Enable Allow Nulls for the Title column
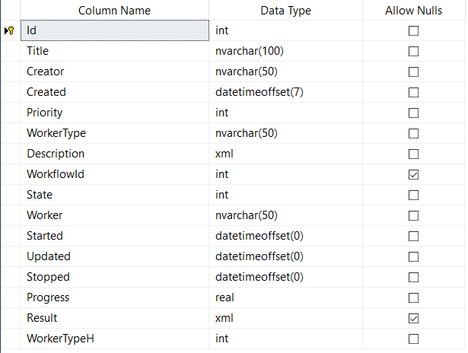Viewport: 468px width, 353px height. tap(414, 52)
